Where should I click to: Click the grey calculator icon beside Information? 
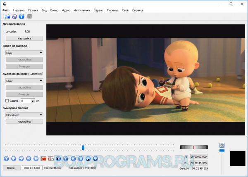tap(30, 16)
